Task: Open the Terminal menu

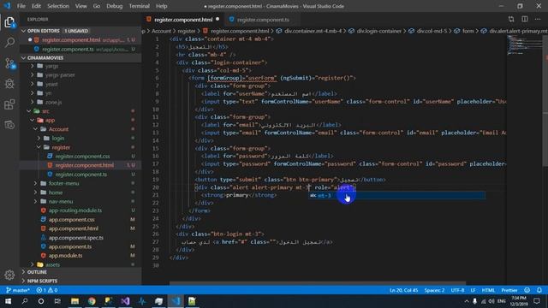Action: [x=139, y=6]
